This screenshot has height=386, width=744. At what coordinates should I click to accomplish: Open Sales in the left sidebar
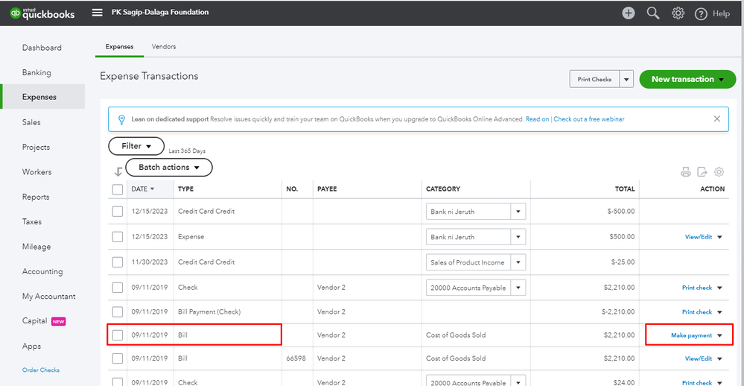pyautogui.click(x=31, y=122)
